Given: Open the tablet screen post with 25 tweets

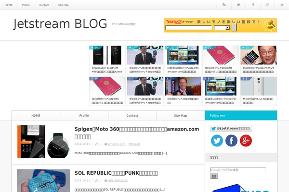Looking at the screenshot, I should pos(183,60).
